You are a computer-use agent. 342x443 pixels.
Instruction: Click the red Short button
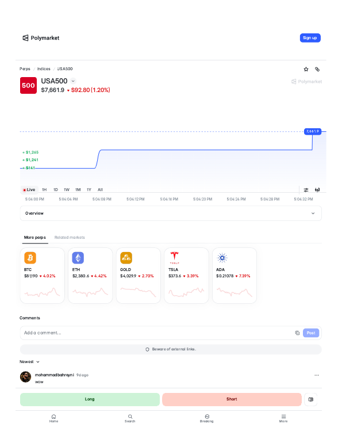point(232,399)
